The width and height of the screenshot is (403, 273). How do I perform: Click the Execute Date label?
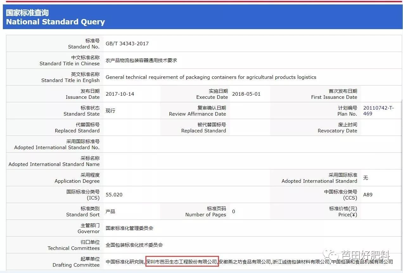click(212, 94)
